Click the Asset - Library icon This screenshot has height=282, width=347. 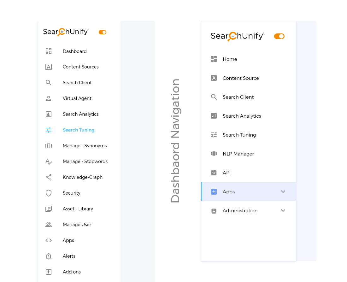pos(49,209)
